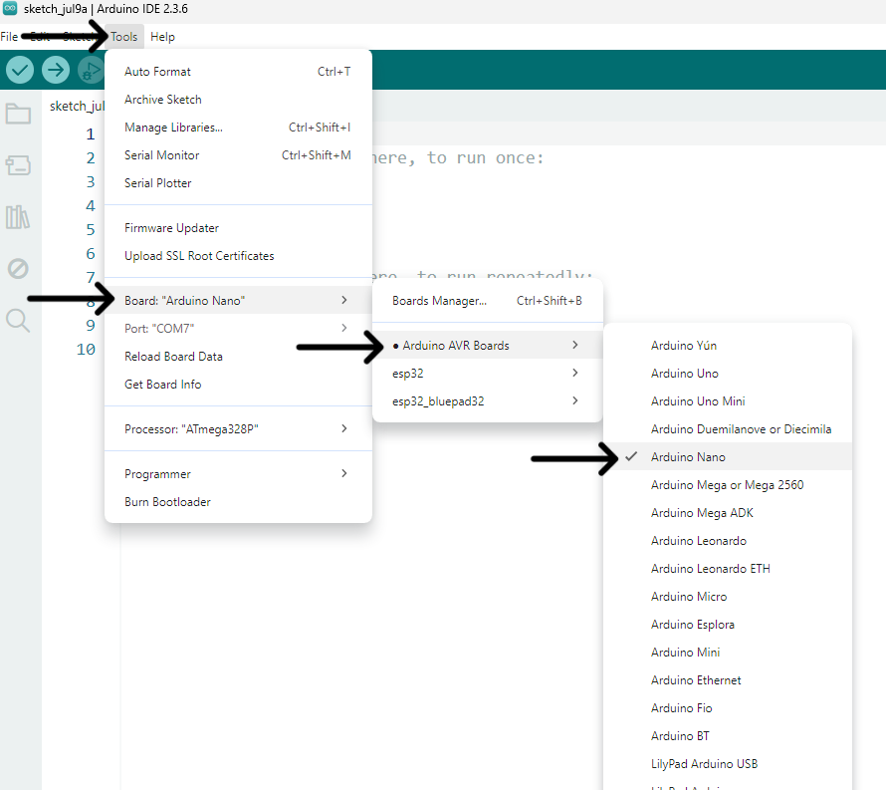Viewport: 886px width, 790px height.
Task: Open the Boards Manager sidebar icon
Action: coord(18,165)
